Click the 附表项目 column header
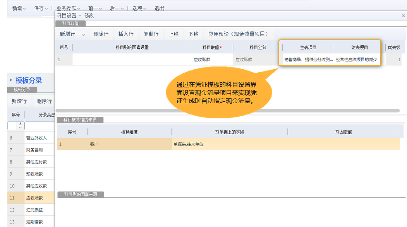 tap(359, 48)
